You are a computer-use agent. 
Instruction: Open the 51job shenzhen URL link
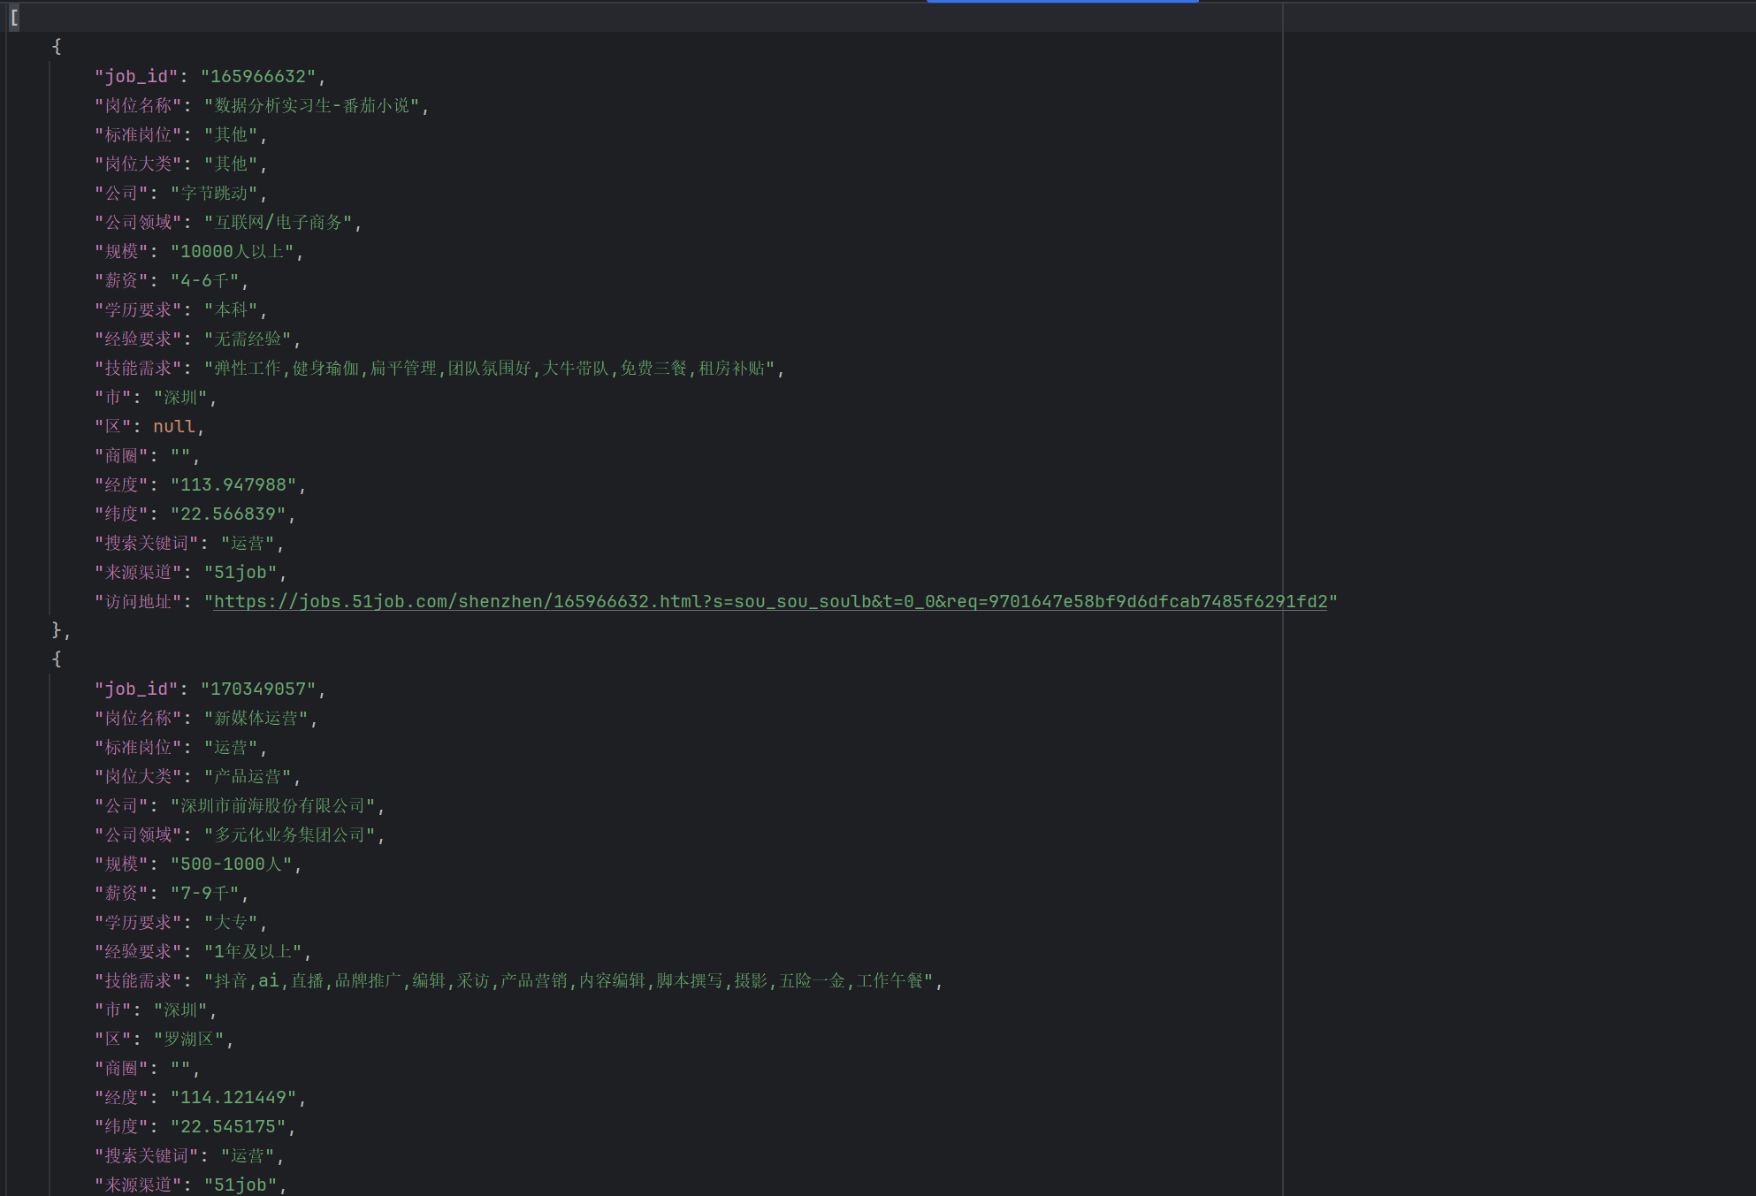pyautogui.click(x=769, y=601)
